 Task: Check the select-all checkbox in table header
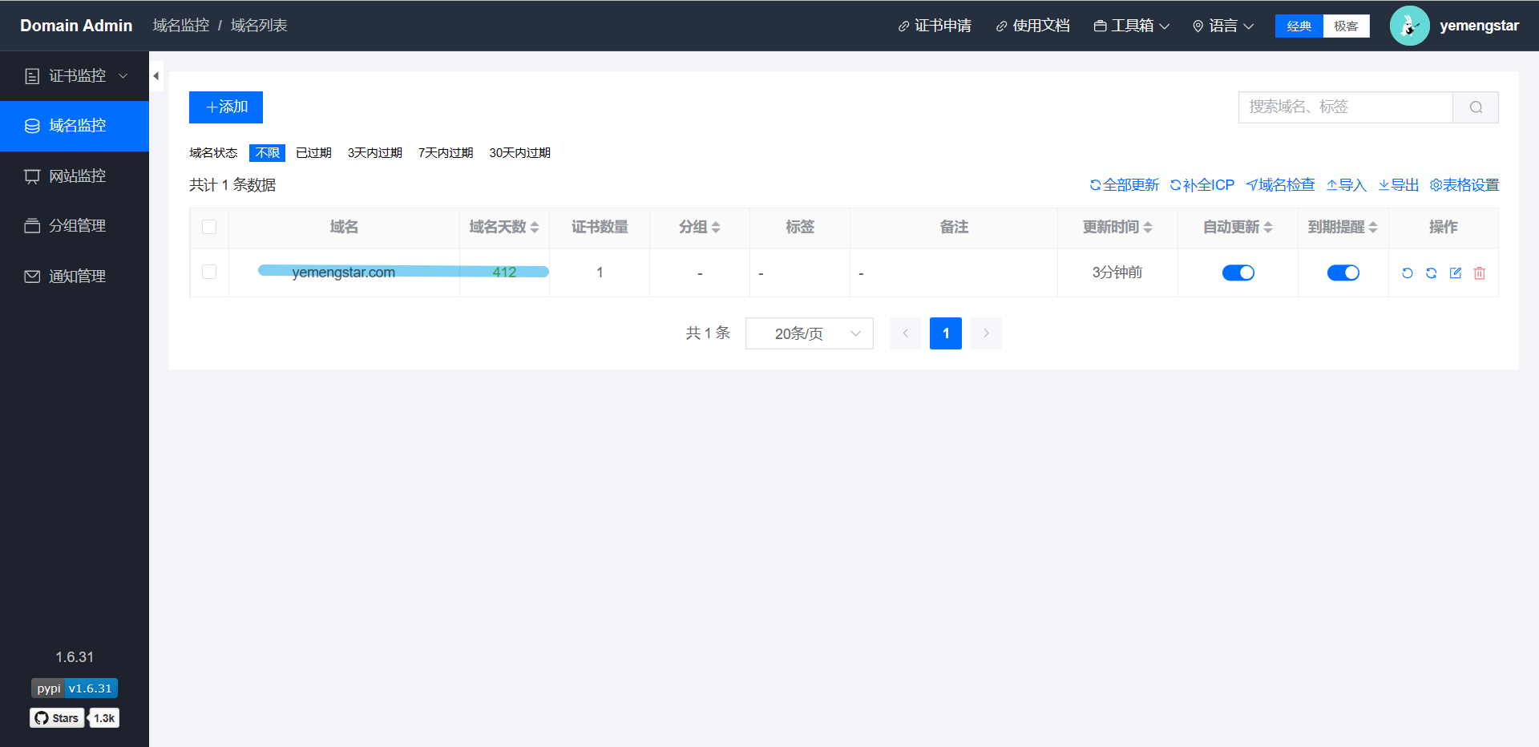209,228
